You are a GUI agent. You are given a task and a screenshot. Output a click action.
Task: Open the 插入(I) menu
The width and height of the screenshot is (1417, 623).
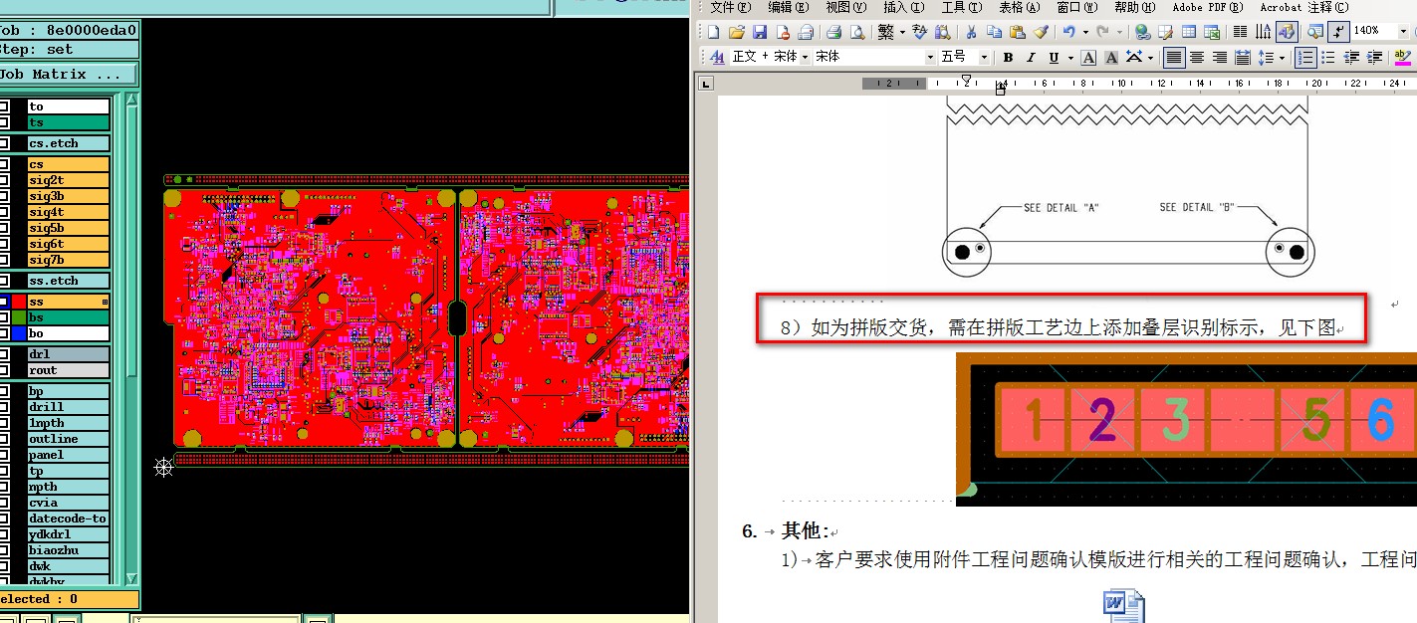click(903, 7)
